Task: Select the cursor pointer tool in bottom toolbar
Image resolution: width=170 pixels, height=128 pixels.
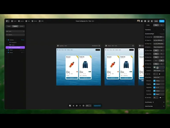Action: [x=70, y=106]
